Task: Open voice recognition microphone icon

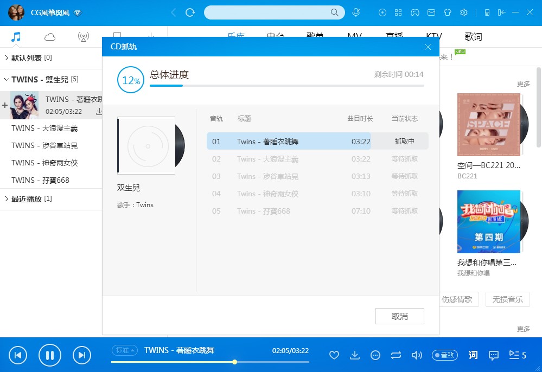Action: click(x=356, y=12)
